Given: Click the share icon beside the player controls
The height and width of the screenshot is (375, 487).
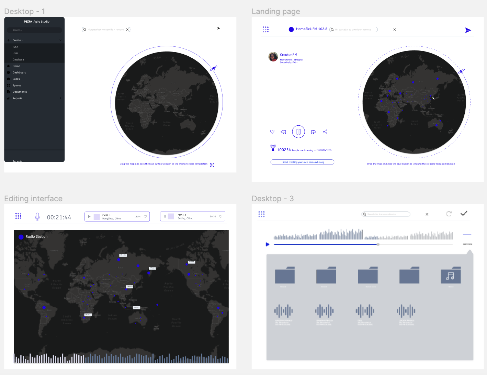Looking at the screenshot, I should [325, 132].
